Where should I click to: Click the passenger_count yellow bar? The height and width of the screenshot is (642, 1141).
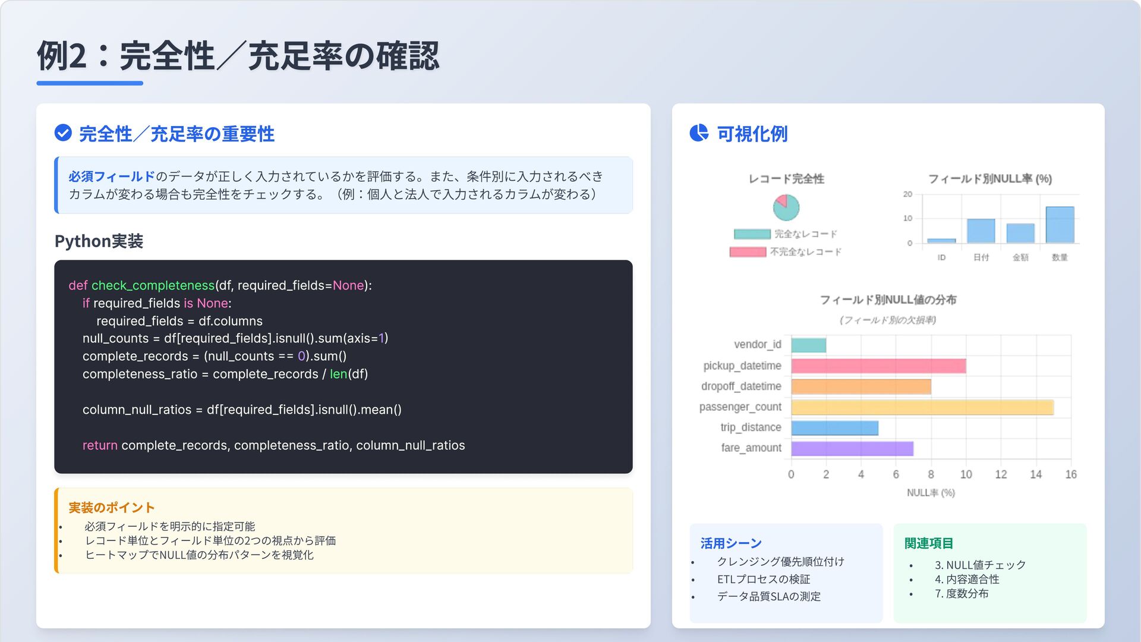coord(922,407)
